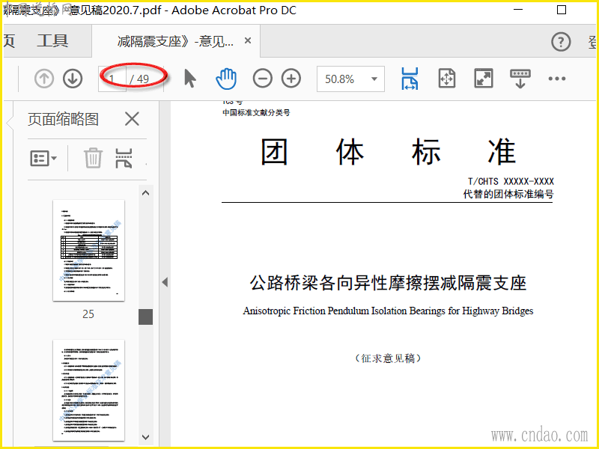Screen dimensions: 599x449
Task: Click the text 代替的团体标准编号
Action: tap(508, 194)
